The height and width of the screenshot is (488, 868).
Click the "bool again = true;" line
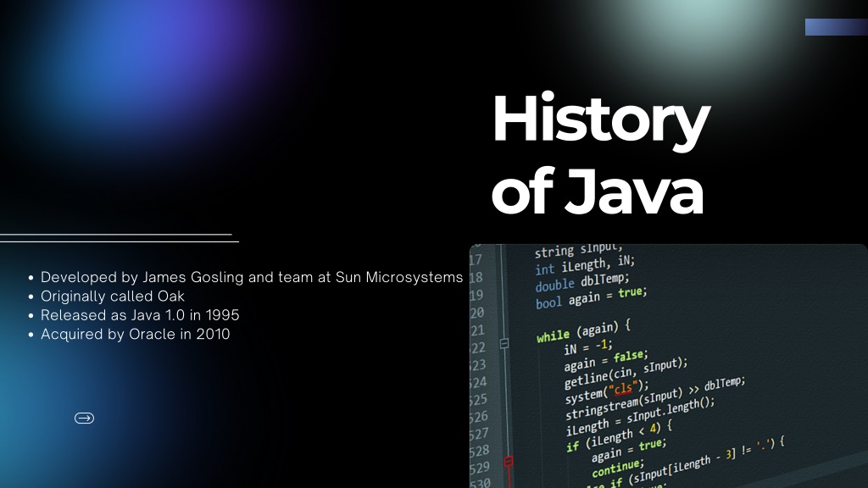tap(590, 297)
